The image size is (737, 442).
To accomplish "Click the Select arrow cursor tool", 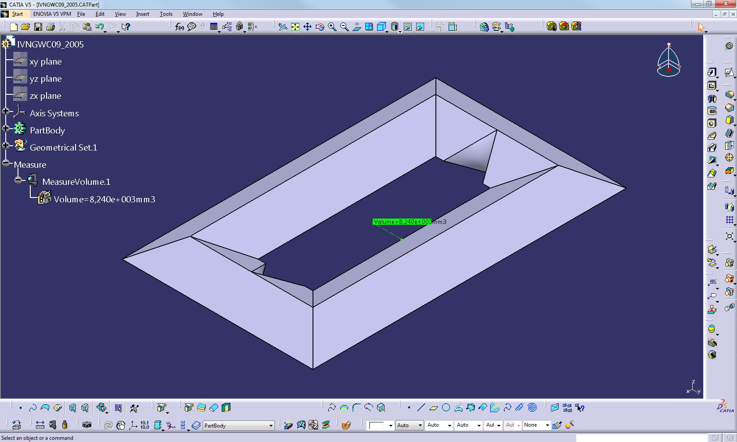I will pos(701,27).
